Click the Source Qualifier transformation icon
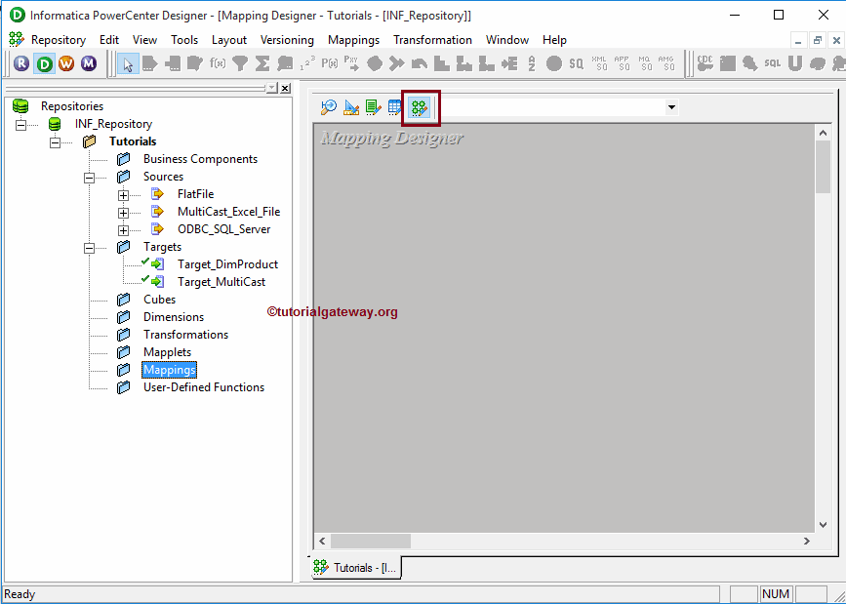 coord(151,65)
